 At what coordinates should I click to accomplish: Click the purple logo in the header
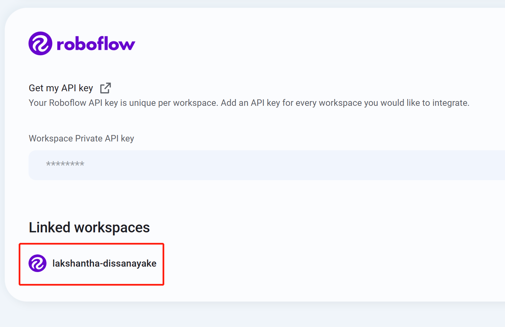coord(40,43)
